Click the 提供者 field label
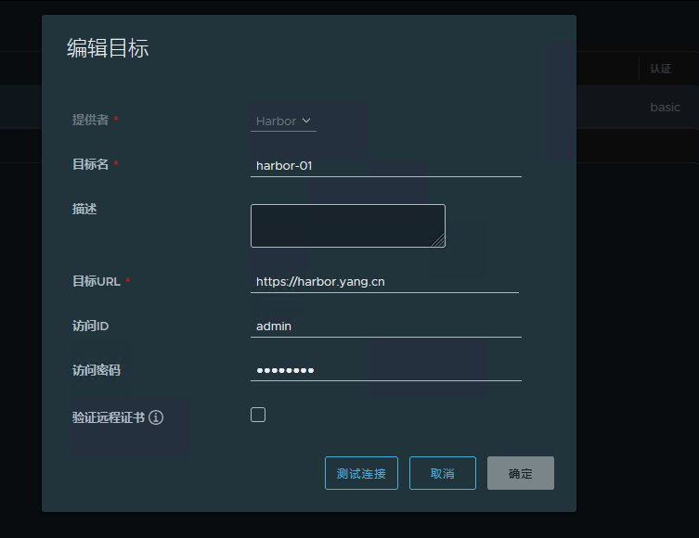This screenshot has width=699, height=538. point(90,121)
